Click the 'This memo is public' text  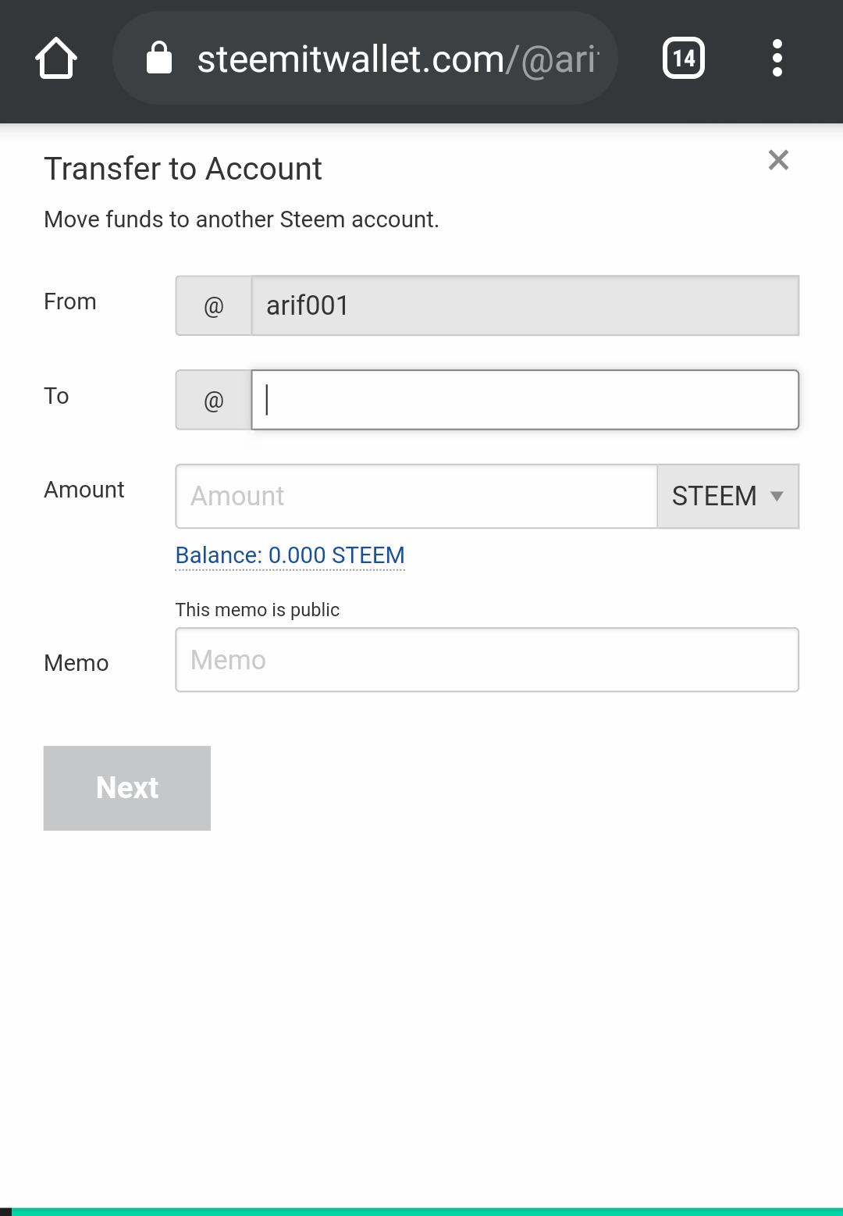click(x=258, y=610)
